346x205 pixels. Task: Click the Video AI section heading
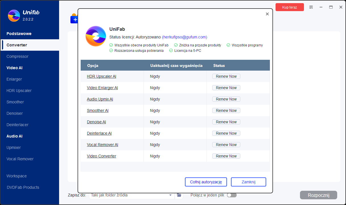pos(14,68)
